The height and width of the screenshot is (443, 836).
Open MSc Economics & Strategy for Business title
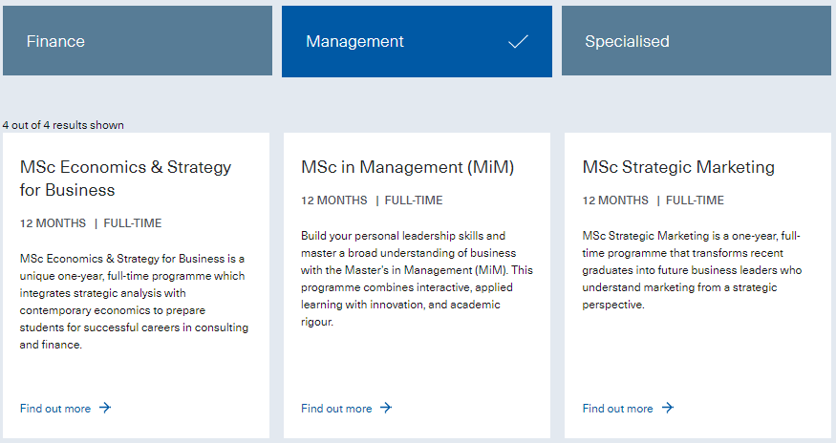click(x=126, y=178)
